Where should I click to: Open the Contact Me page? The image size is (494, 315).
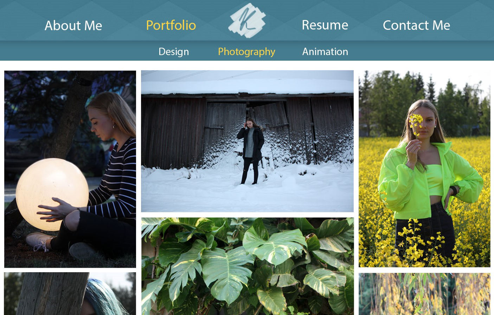[x=416, y=25]
